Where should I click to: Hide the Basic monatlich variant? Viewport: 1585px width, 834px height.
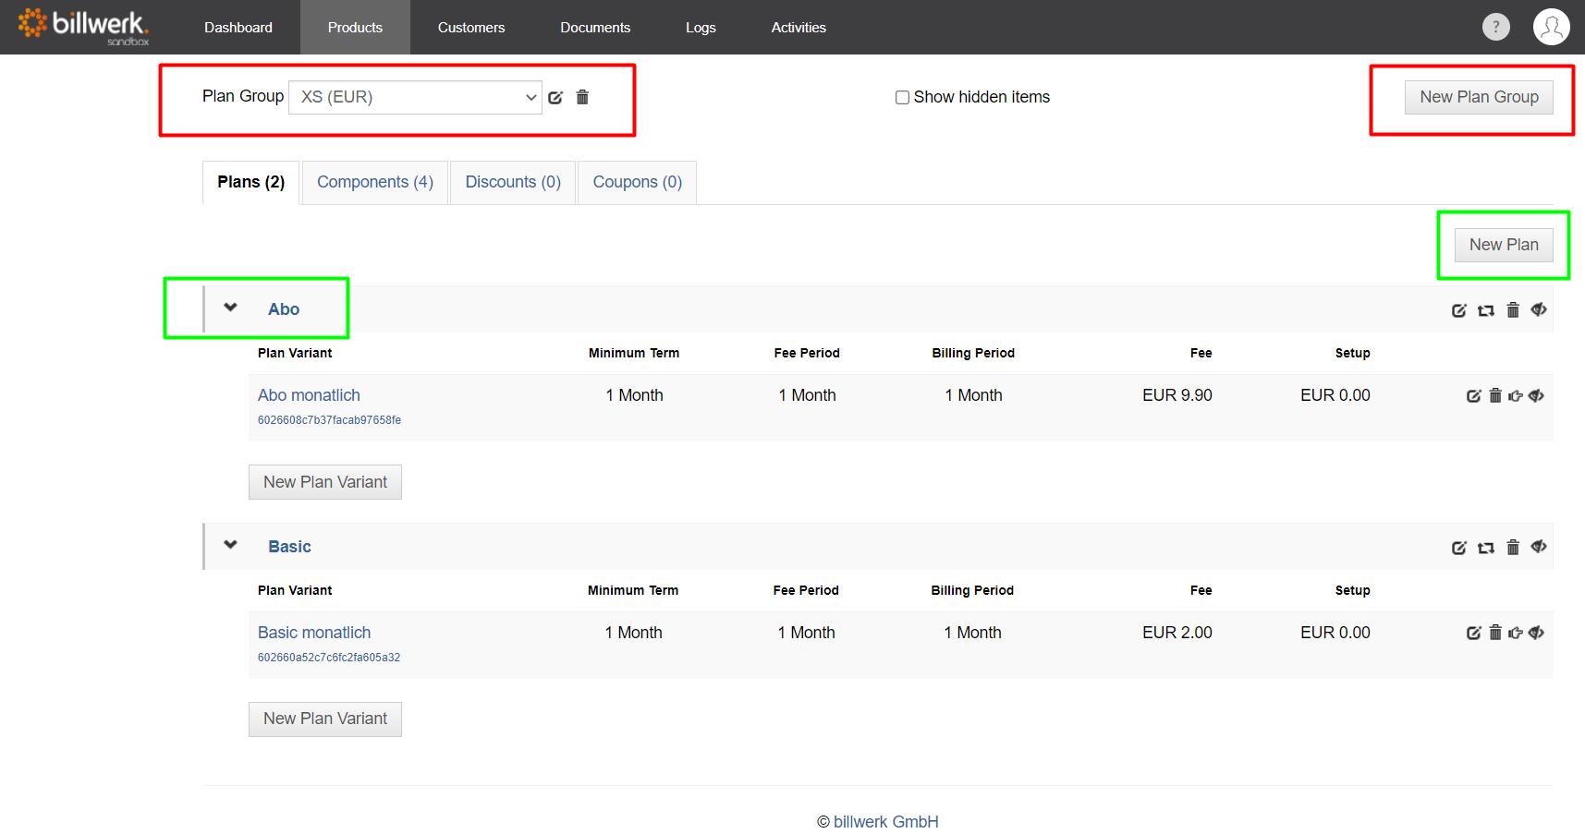1536,633
